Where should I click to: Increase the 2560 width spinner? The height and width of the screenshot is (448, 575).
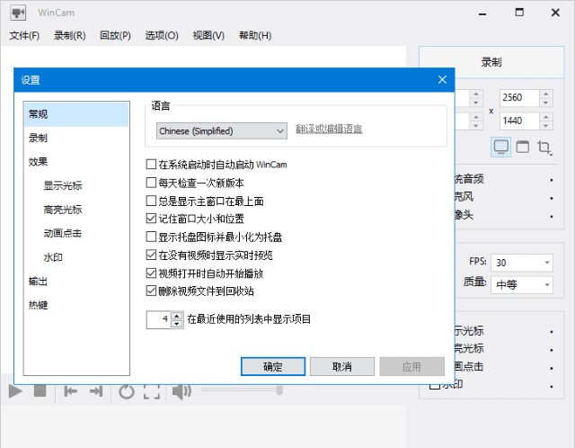tap(546, 94)
